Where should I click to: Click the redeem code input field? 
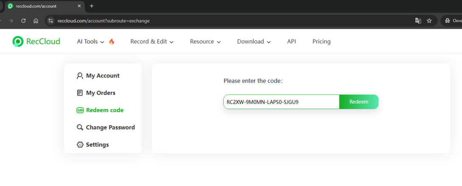(281, 102)
